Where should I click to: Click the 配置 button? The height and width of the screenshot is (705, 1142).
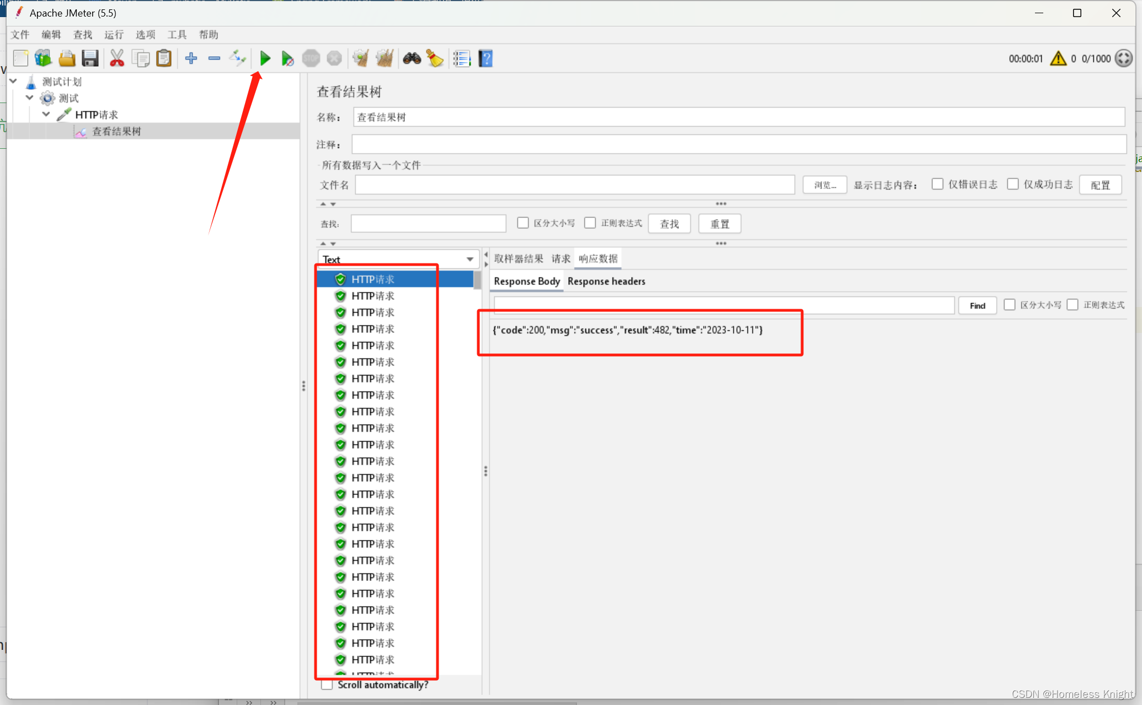(1101, 185)
